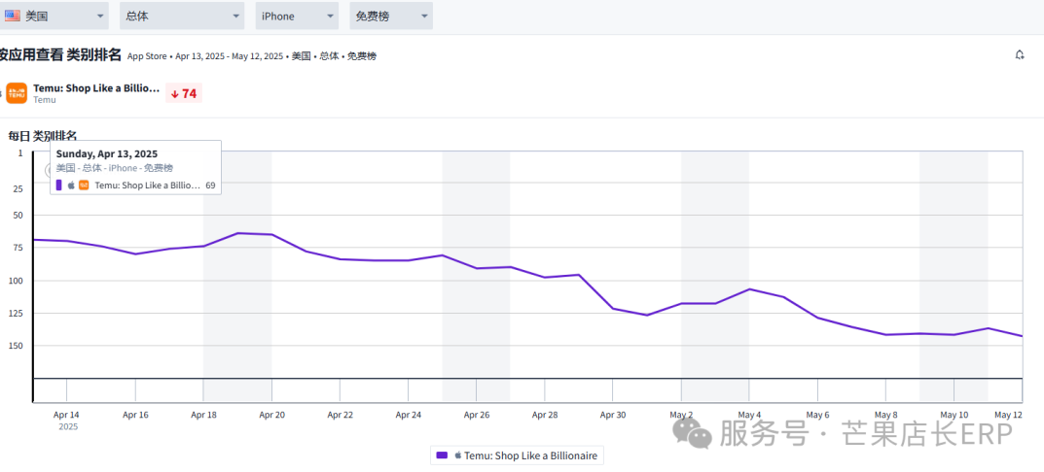Image resolution: width=1044 pixels, height=472 pixels.
Task: Click the rank value 69 in the tooltip
Action: coord(210,185)
